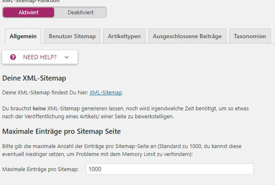Click the bold word keine in description

pyautogui.click(x=39, y=109)
